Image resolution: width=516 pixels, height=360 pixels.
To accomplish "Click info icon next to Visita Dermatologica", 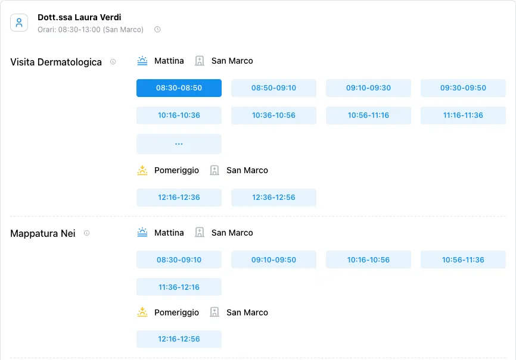I will 113,62.
